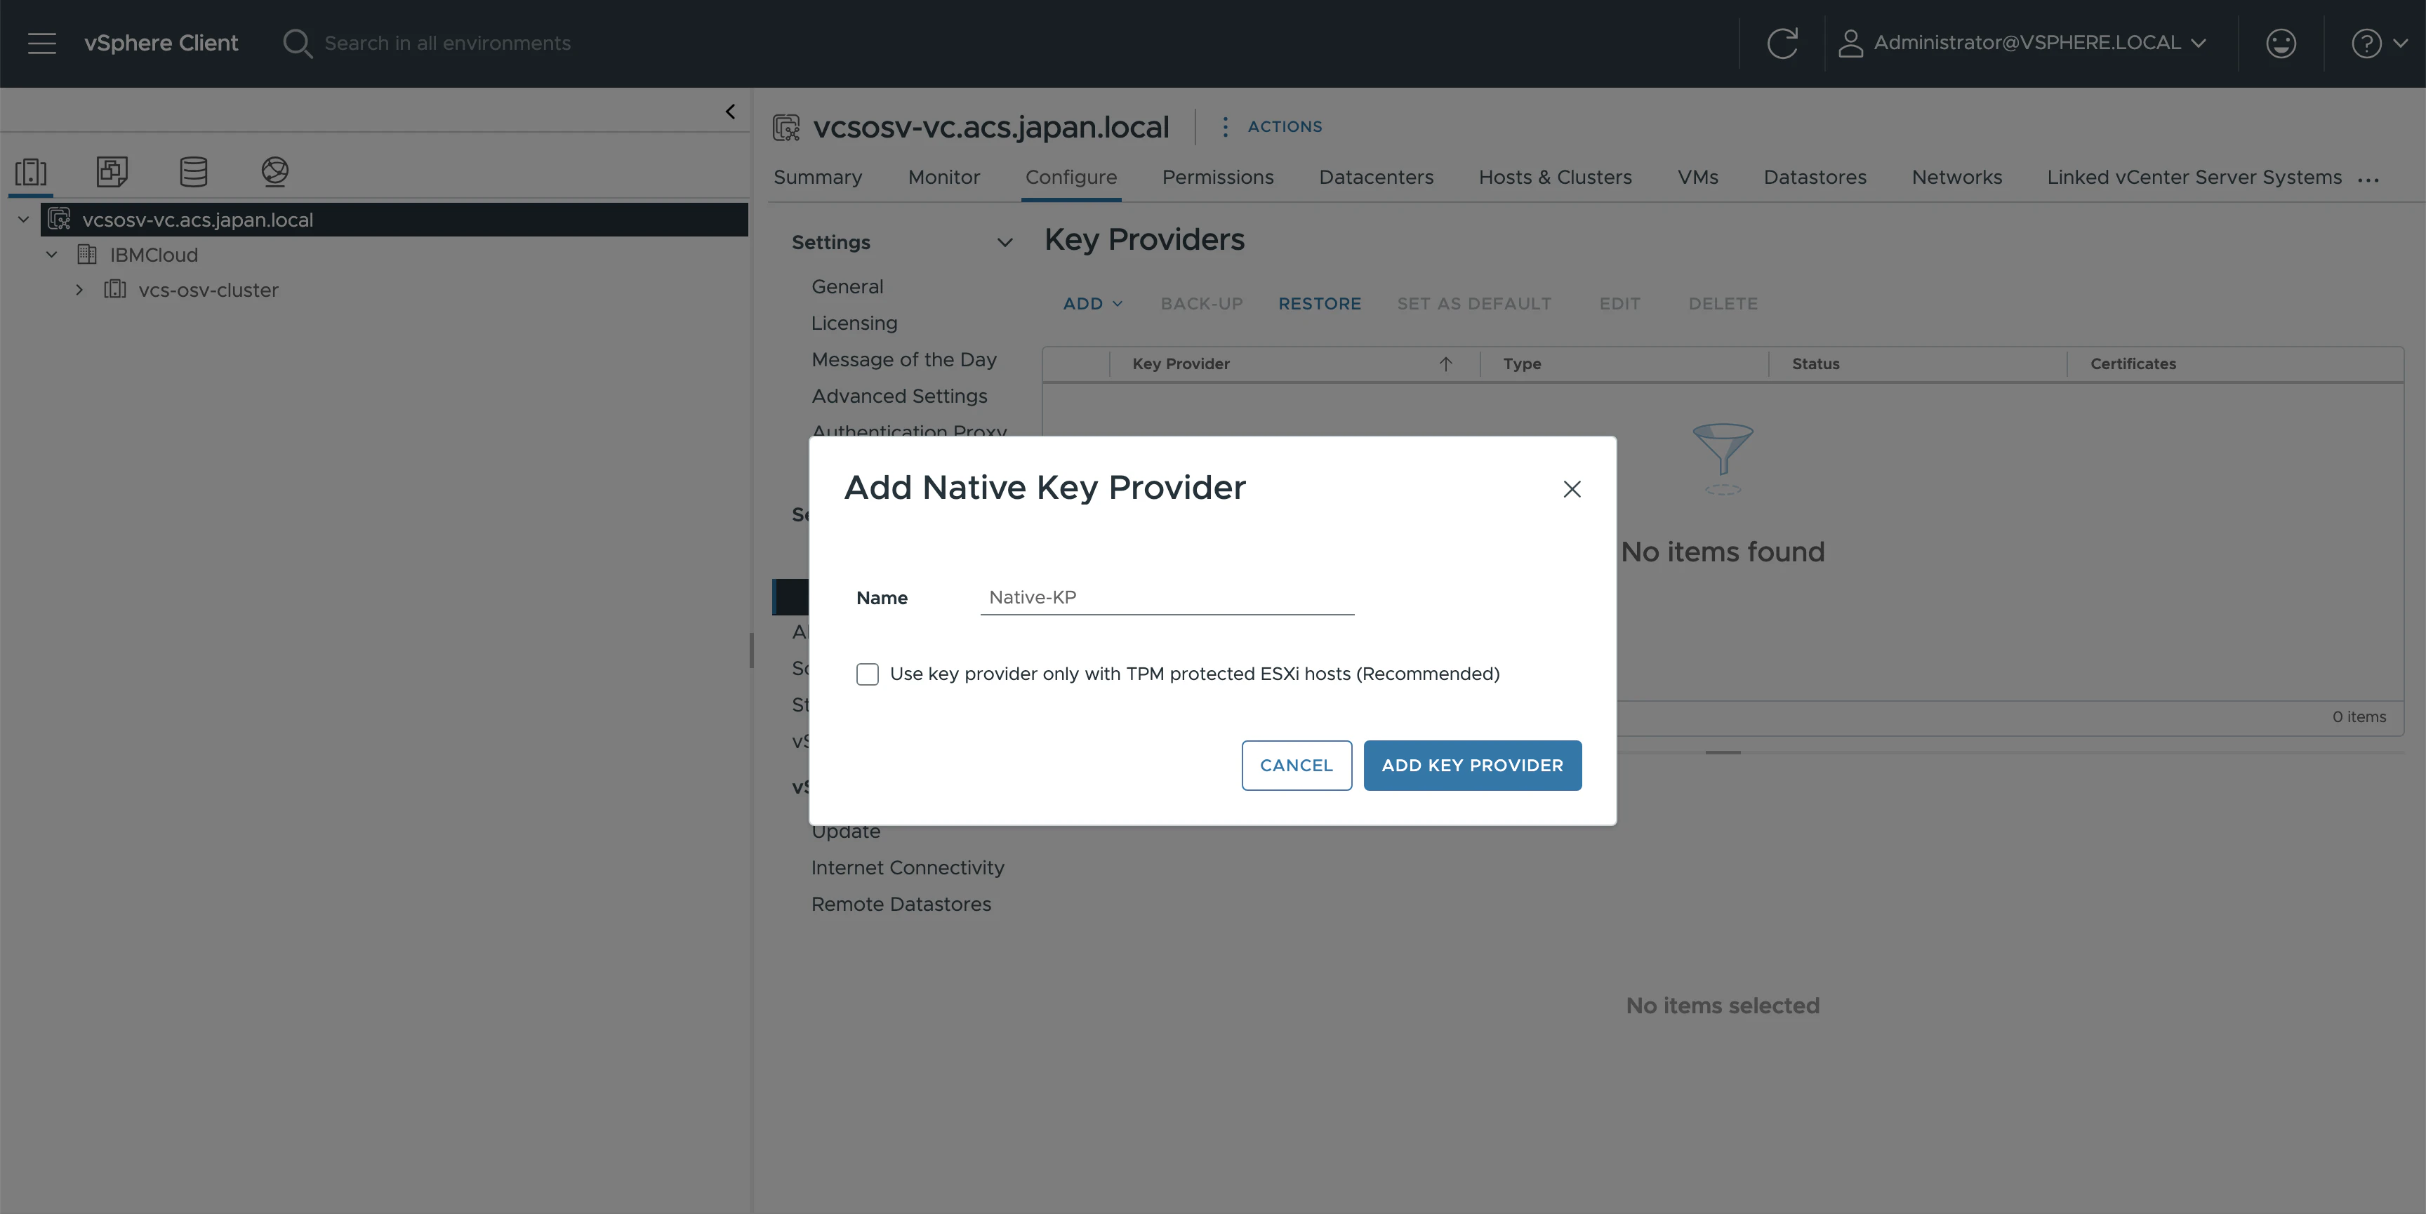This screenshot has height=1214, width=2426.
Task: Switch to Hosts and Clusters inventory view
Action: (31, 171)
